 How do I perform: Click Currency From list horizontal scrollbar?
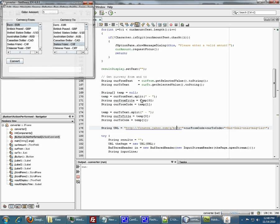point(22,52)
